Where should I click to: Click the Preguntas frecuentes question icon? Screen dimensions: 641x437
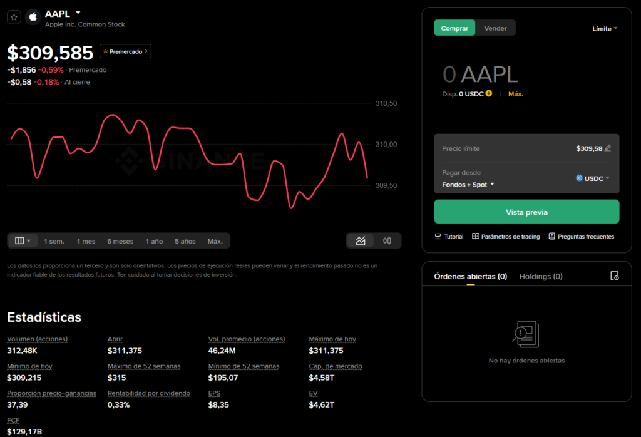tap(552, 236)
